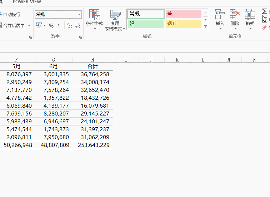Click the Conditional Formatting (条件格式) icon
The height and width of the screenshot is (197, 270).
pos(94,15)
